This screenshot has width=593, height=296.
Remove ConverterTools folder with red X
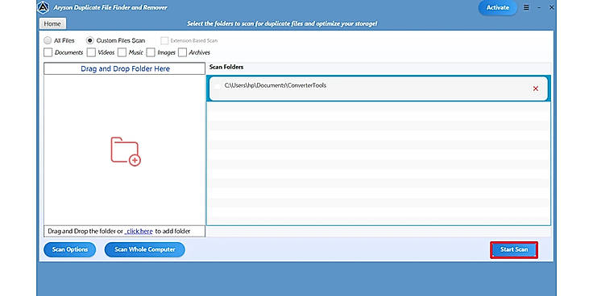click(x=536, y=88)
